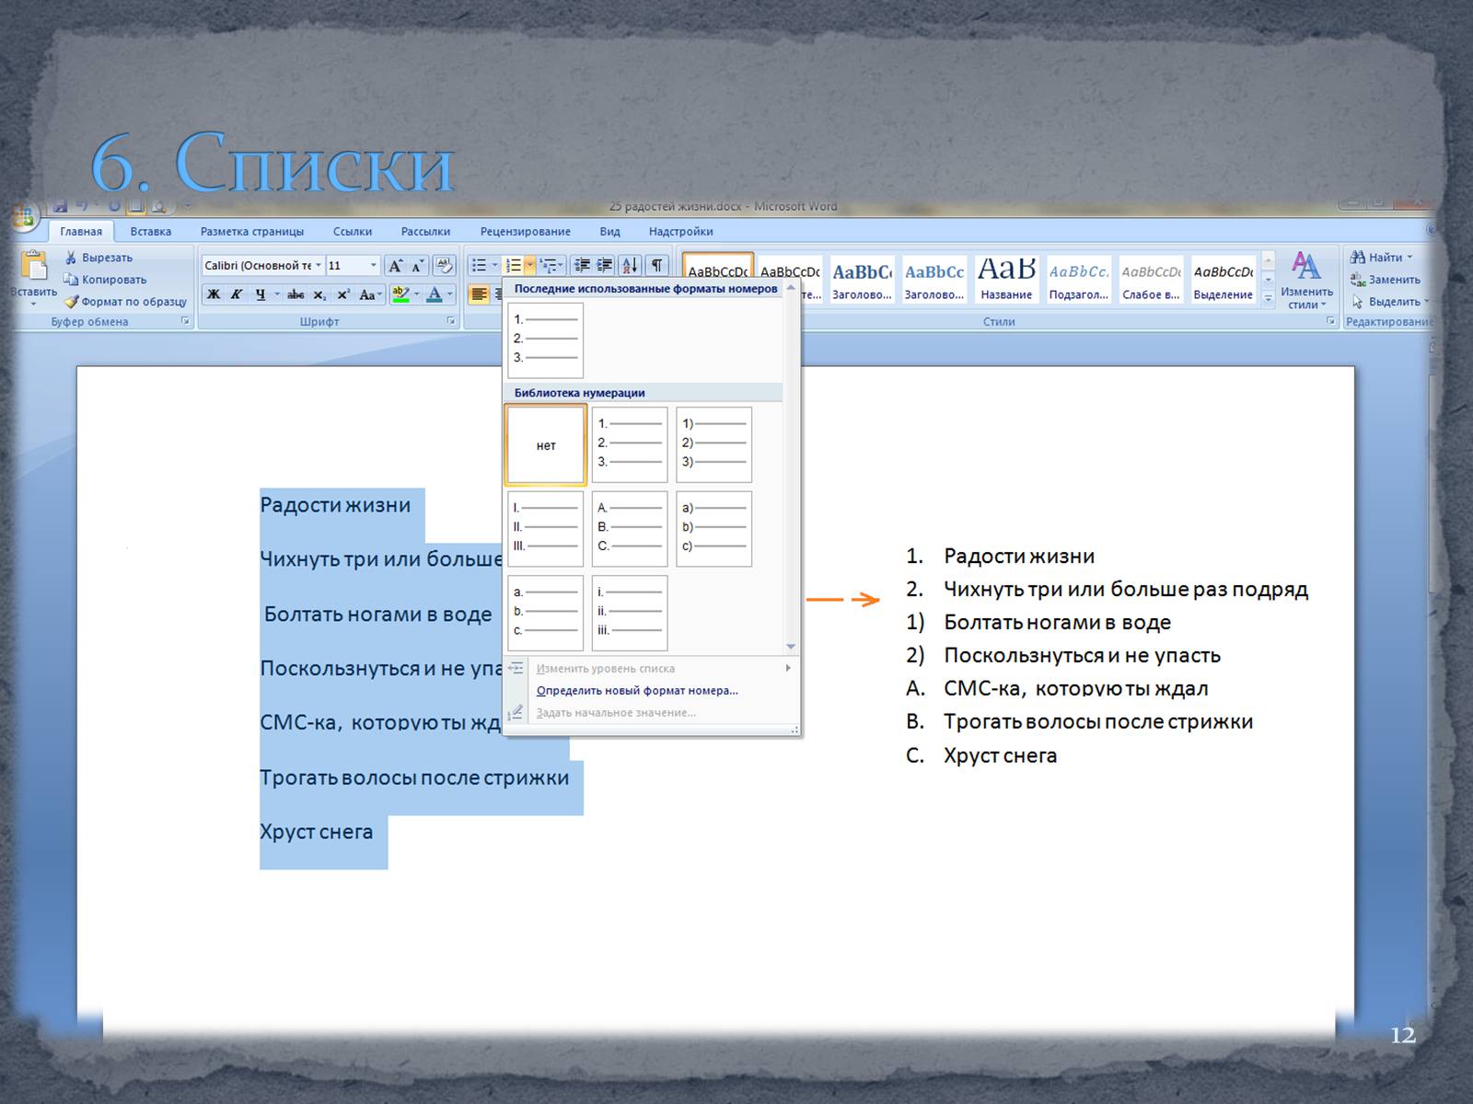Select the a) b) c) numbering format
This screenshot has width=1473, height=1104.
click(x=714, y=529)
